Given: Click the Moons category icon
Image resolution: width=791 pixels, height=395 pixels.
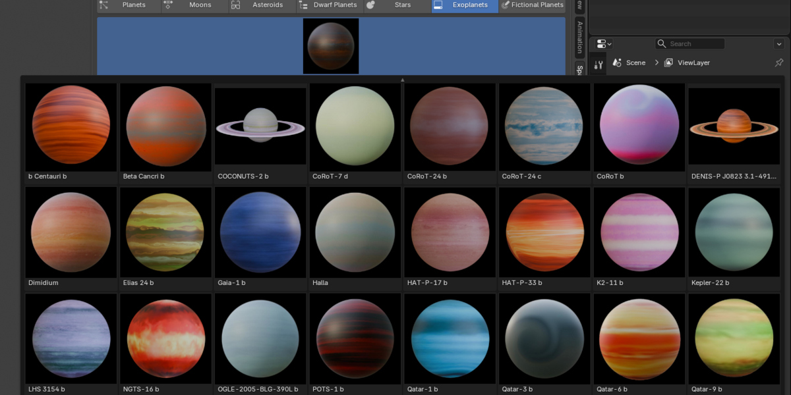Looking at the screenshot, I should 169,5.
